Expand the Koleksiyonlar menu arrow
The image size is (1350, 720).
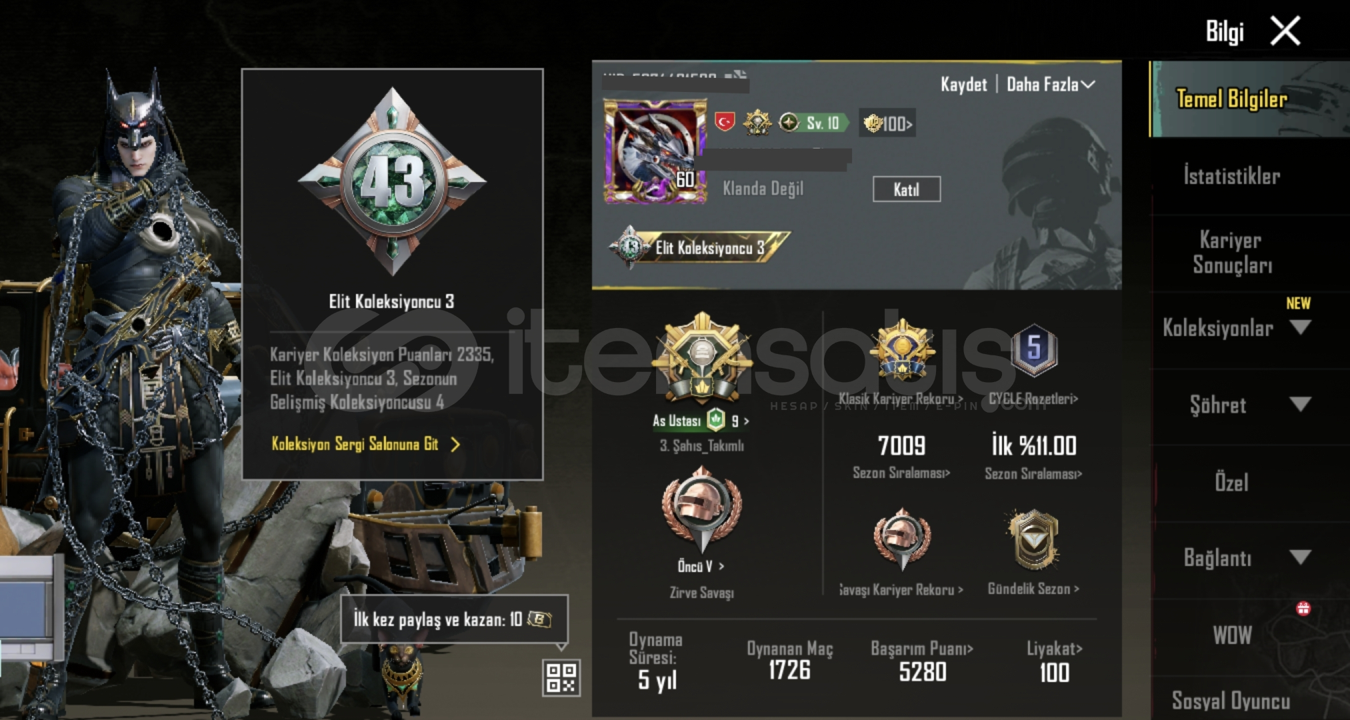click(x=1300, y=327)
